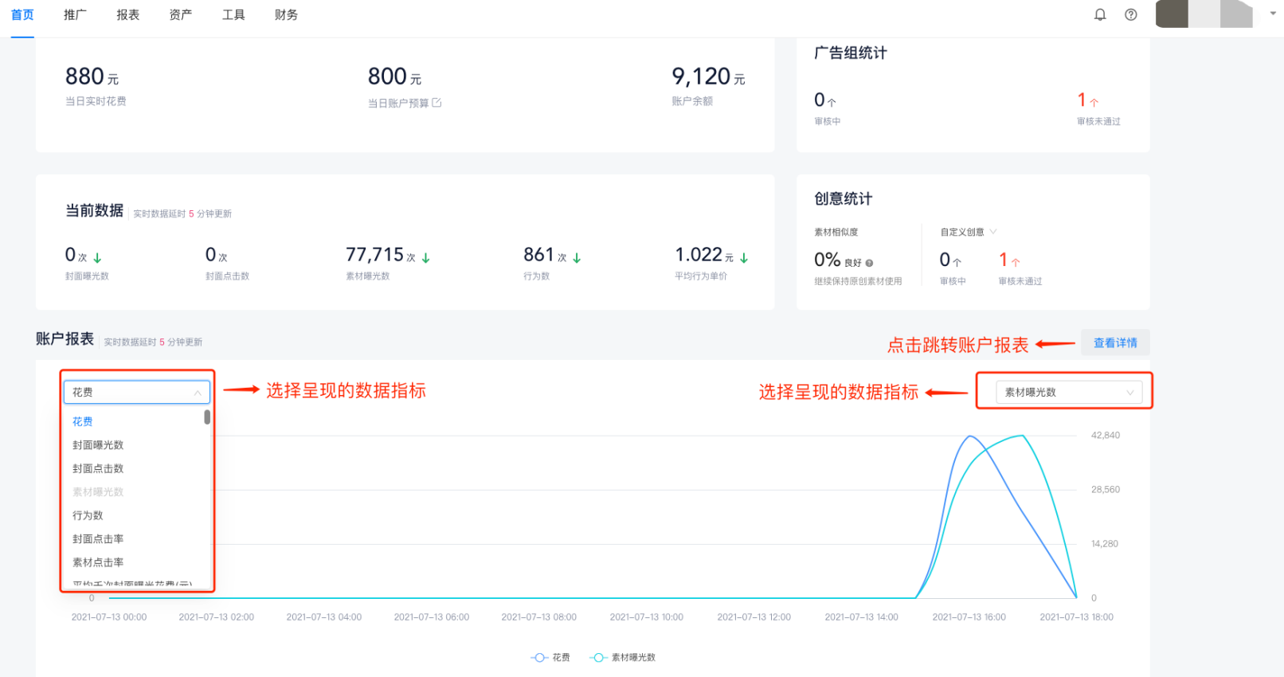This screenshot has height=677, width=1284.
Task: Edit the daily account budget via pencil icon
Action: 436,103
